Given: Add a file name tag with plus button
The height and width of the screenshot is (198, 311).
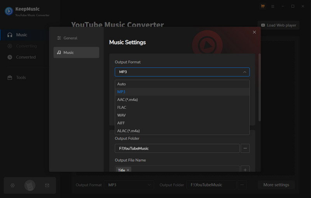Looking at the screenshot, I should pyautogui.click(x=245, y=170).
